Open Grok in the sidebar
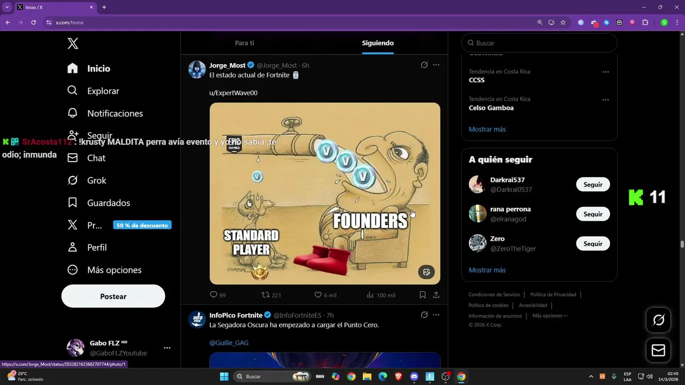The height and width of the screenshot is (385, 685). [x=87, y=180]
